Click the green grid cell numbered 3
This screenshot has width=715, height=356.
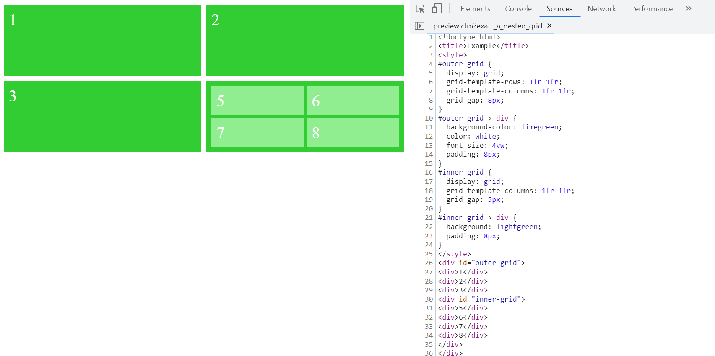(x=102, y=116)
